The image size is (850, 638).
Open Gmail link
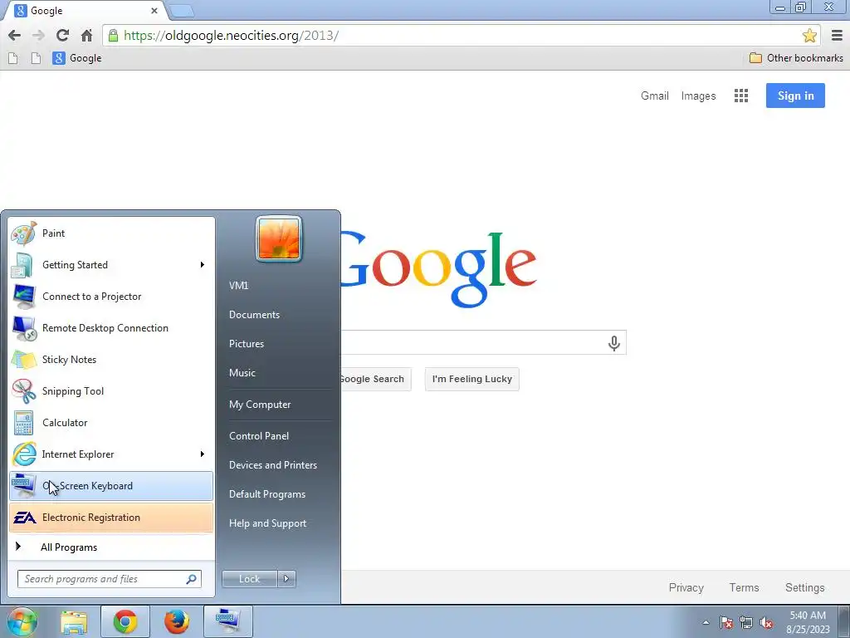(x=655, y=96)
